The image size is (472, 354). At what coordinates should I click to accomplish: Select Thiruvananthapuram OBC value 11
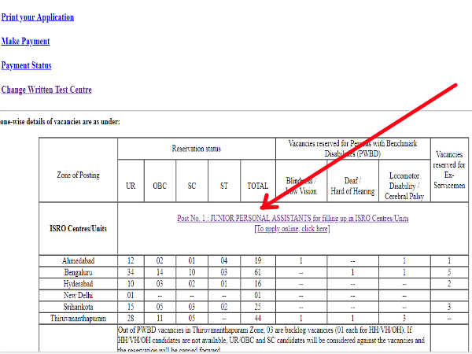pos(160,319)
